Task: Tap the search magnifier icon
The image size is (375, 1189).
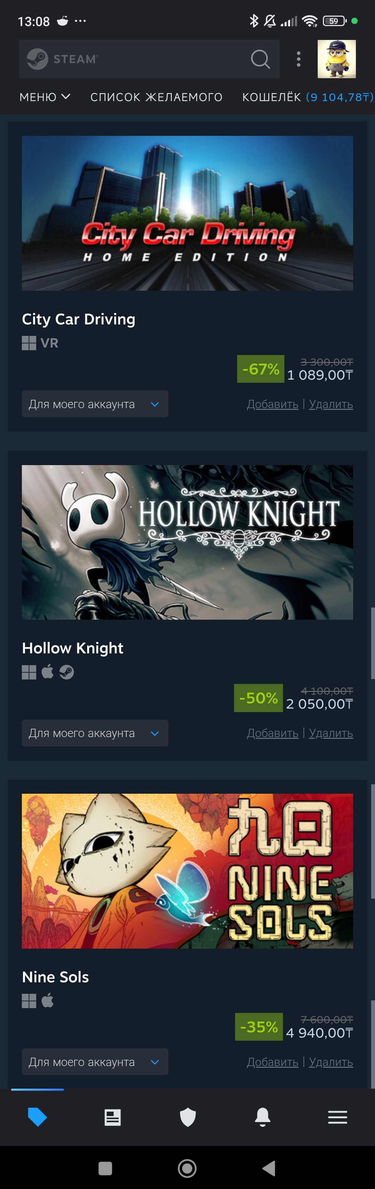Action: (260, 59)
